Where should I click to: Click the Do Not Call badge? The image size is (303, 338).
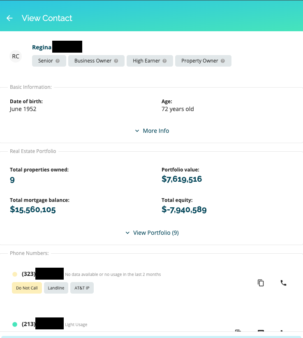(x=27, y=288)
